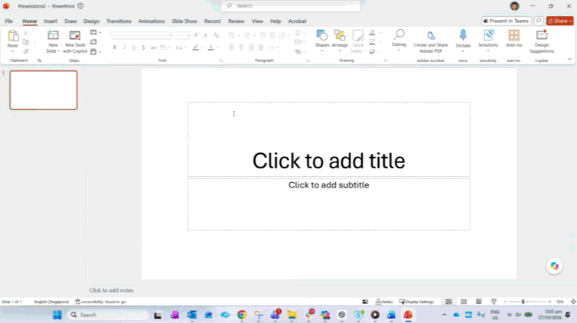Create a New Slide with Copilot
Screen dimensions: 577x323
[x=75, y=41]
